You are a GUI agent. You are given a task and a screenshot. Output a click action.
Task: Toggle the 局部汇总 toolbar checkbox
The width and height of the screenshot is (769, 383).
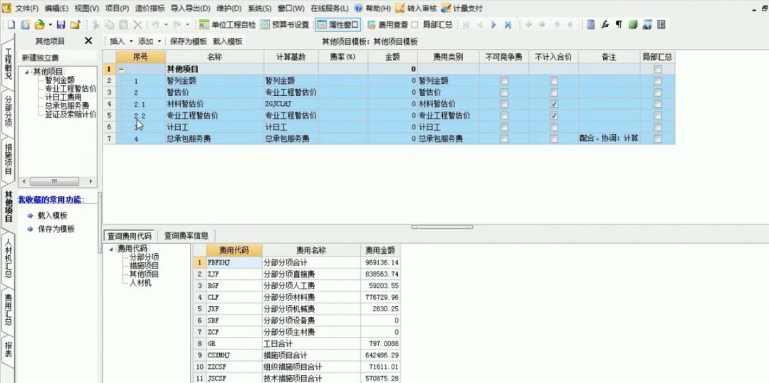tap(414, 24)
